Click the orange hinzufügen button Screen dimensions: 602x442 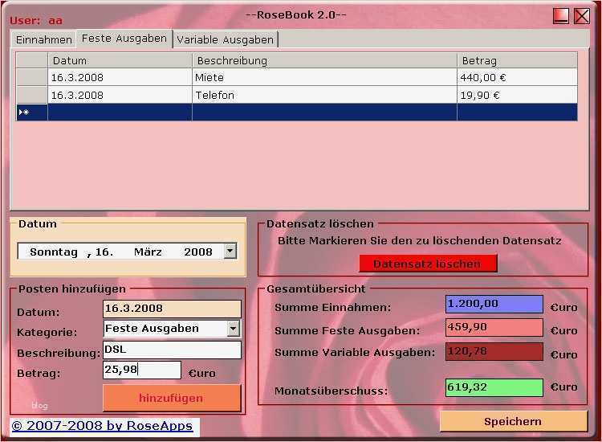point(172,398)
